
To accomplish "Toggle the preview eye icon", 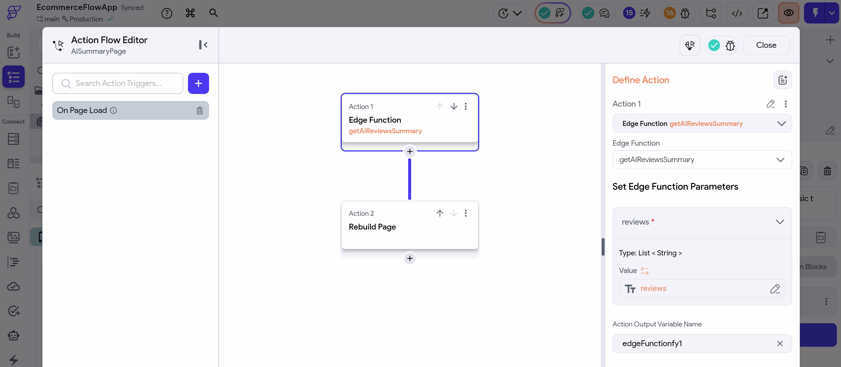I will coord(788,13).
